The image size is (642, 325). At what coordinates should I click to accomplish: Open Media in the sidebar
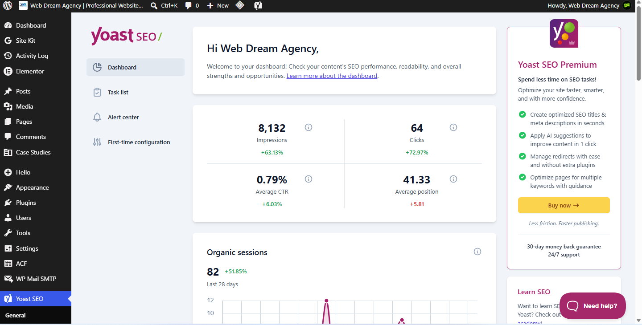click(36, 106)
